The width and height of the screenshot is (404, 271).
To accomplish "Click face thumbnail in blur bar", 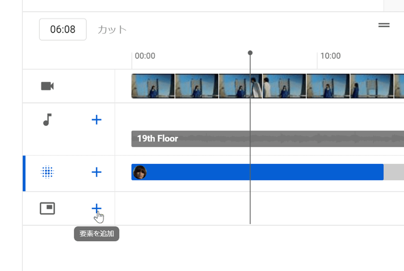I will (x=140, y=172).
